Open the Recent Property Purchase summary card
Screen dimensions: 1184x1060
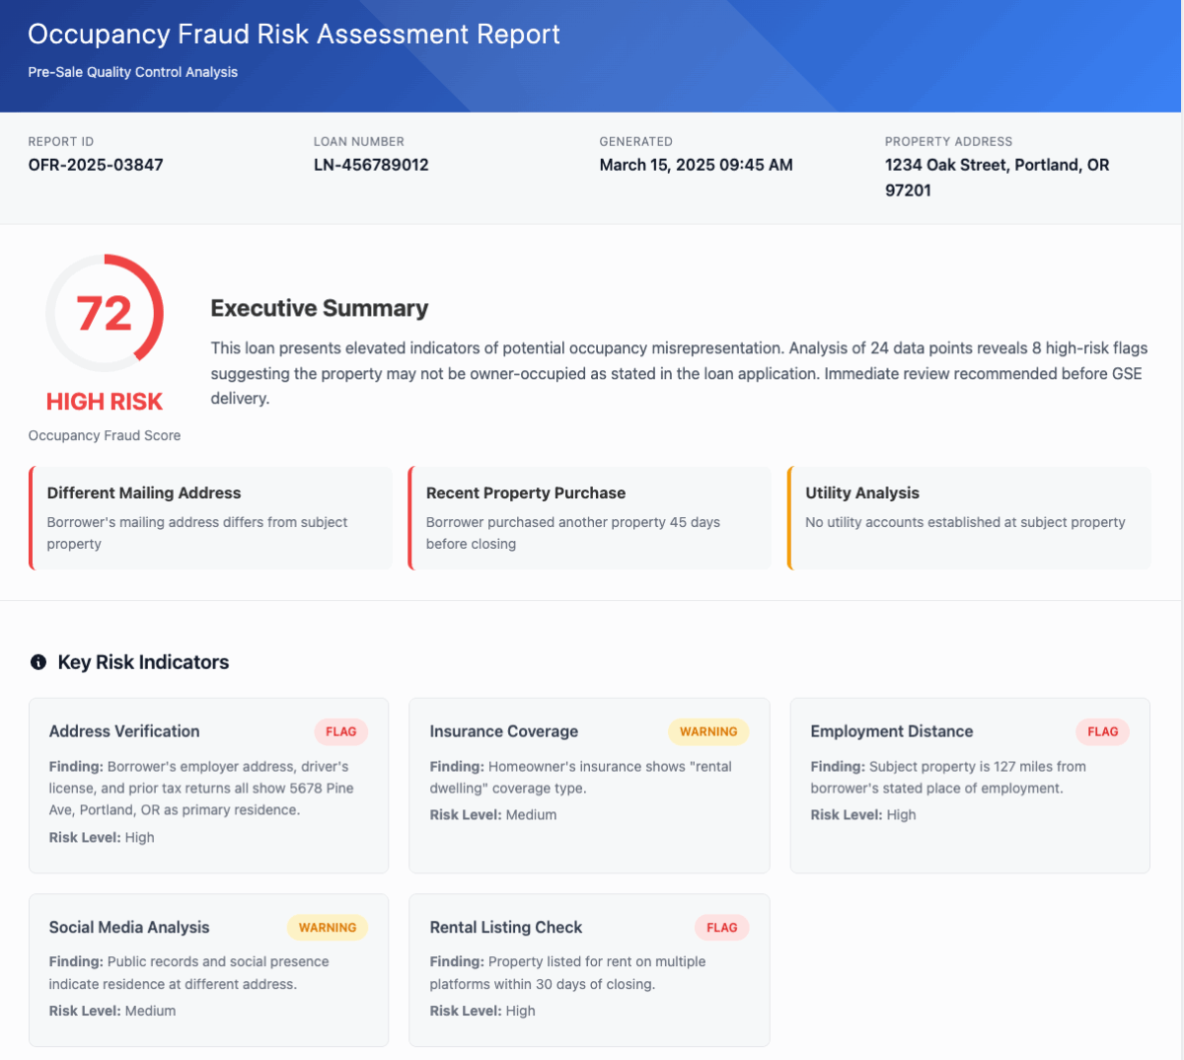pyautogui.click(x=589, y=518)
